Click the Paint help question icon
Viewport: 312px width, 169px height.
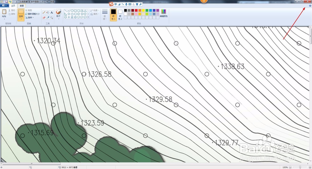[x=310, y=6]
